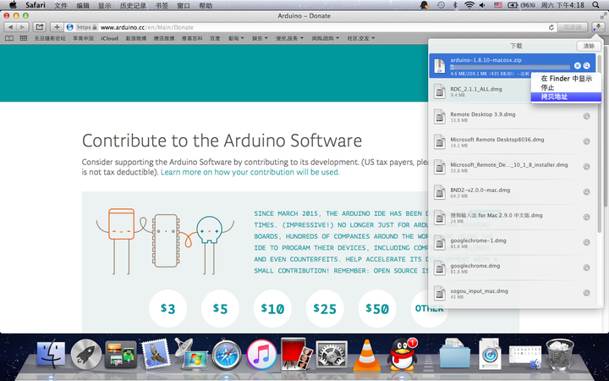Open Safari compass icon in Dock
This screenshot has height=381, width=609.
[227, 355]
